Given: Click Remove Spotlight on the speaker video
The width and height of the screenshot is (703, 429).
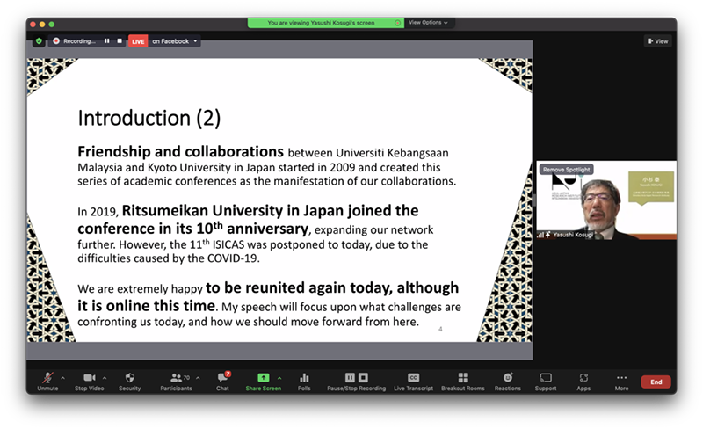Looking at the screenshot, I should pyautogui.click(x=566, y=169).
